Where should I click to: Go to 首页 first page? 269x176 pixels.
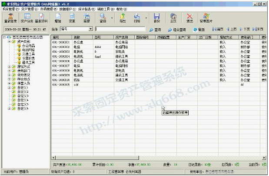[x=218, y=29]
